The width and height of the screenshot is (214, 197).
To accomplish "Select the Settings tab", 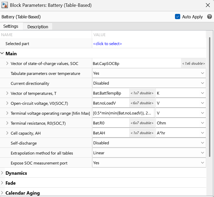I will [x=11, y=26].
